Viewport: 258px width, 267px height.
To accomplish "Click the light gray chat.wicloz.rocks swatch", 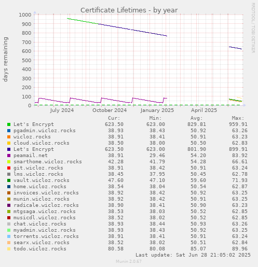I will [9, 224].
